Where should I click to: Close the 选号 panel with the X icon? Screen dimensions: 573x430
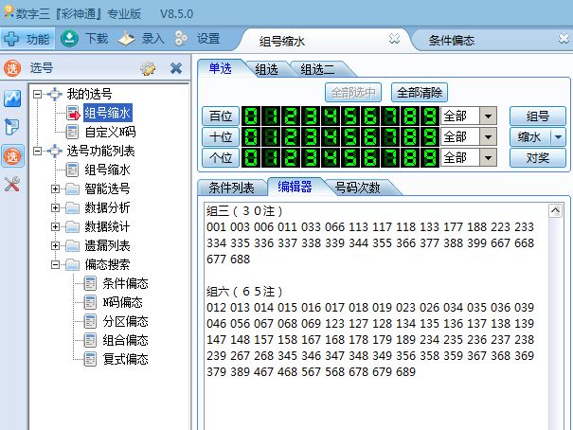[175, 68]
